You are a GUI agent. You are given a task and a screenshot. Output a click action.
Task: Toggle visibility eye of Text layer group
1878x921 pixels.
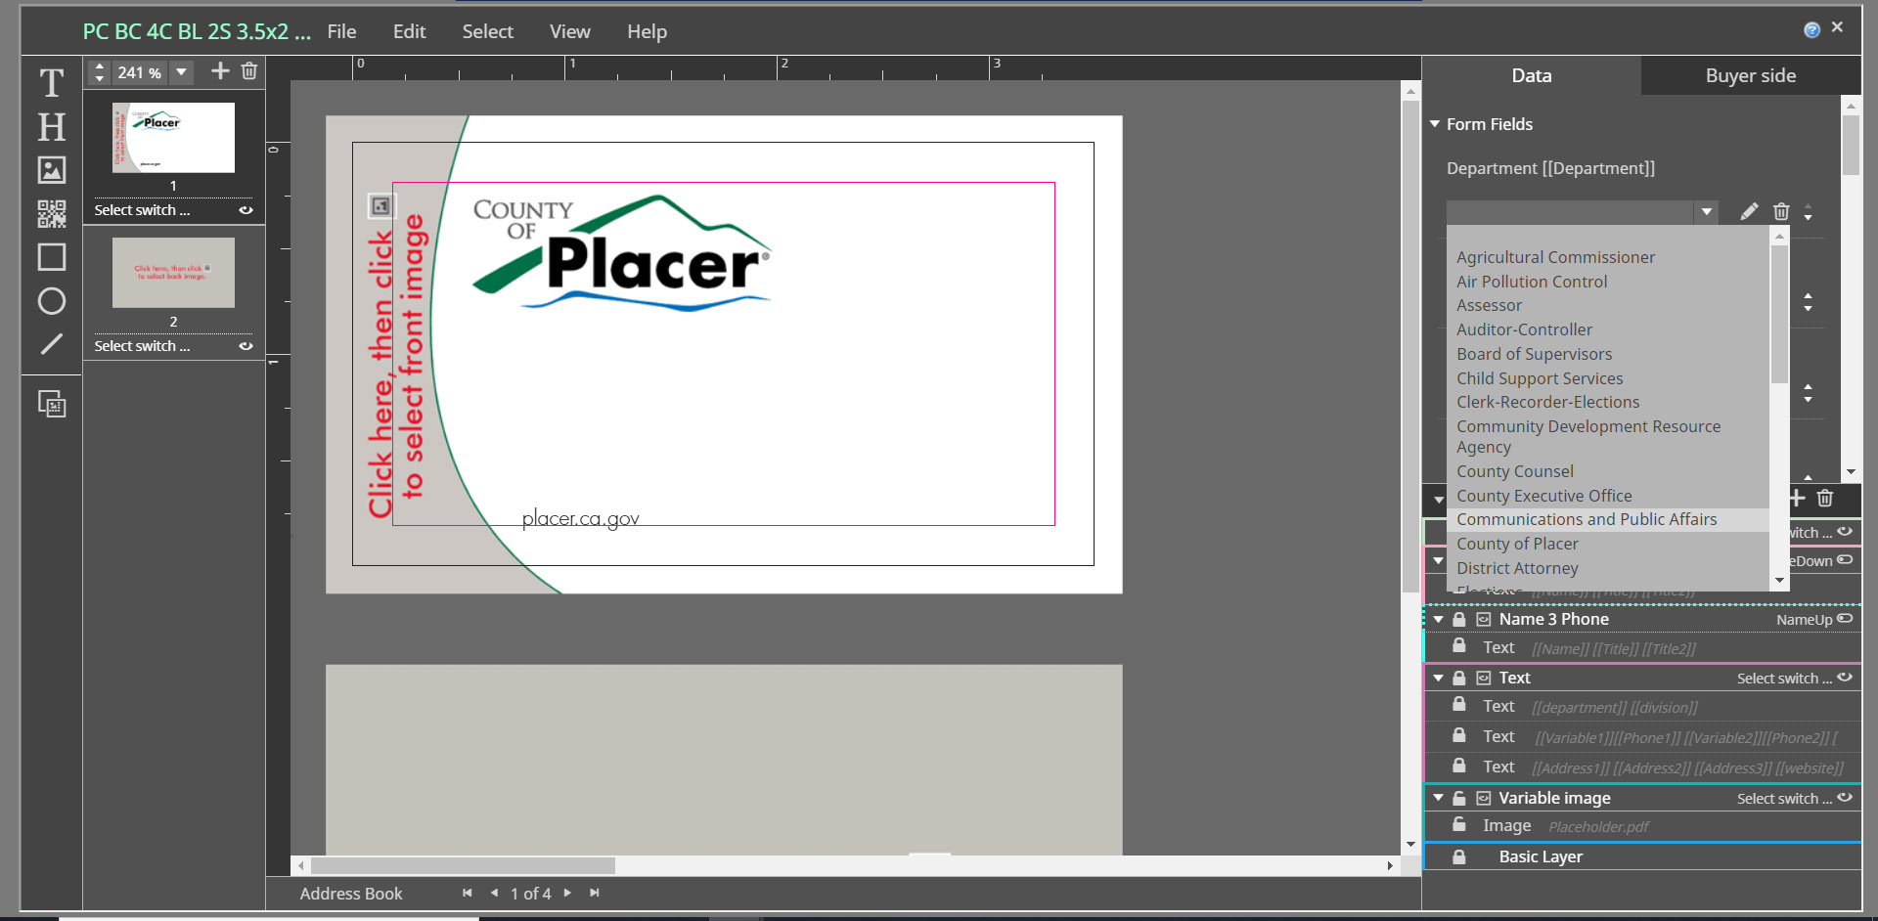(1845, 678)
